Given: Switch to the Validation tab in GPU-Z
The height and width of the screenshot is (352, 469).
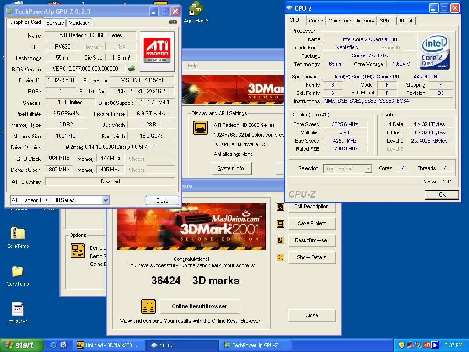Looking at the screenshot, I should [79, 23].
